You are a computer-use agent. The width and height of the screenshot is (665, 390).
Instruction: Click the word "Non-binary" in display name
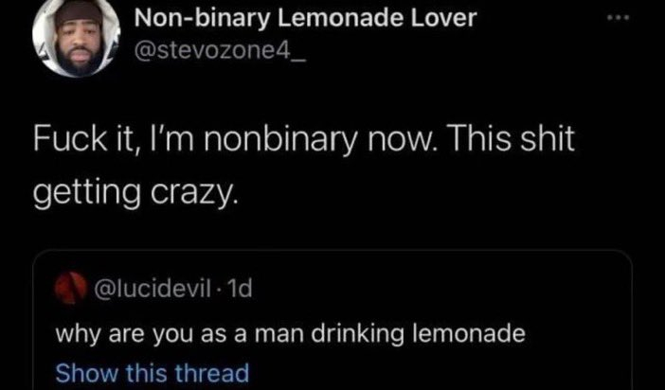pos(185,18)
